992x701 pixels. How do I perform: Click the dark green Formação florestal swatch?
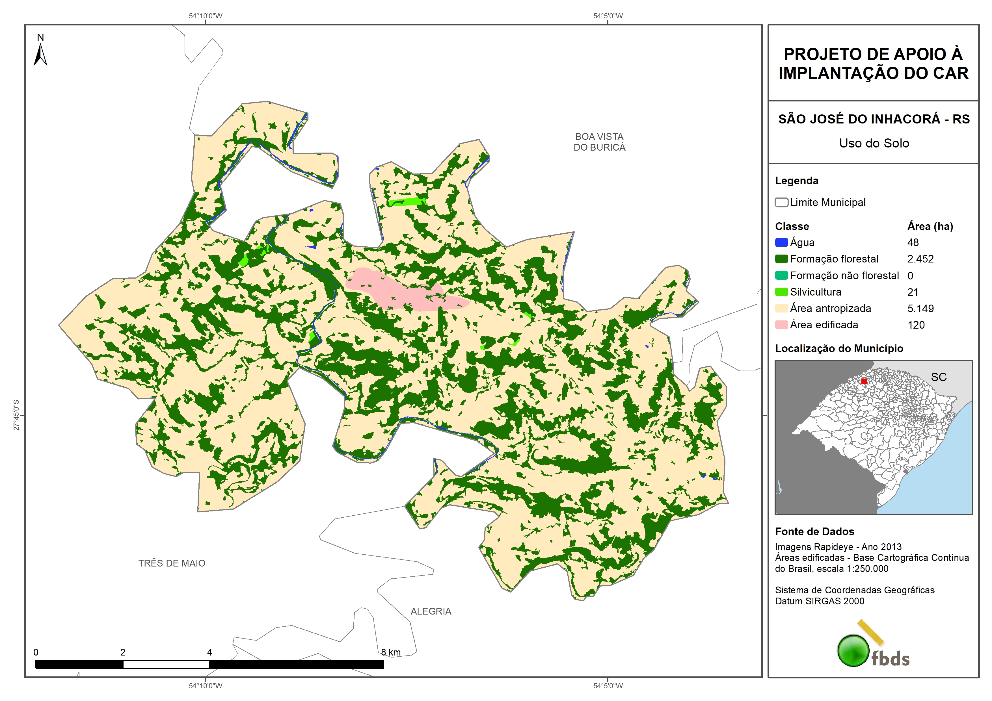(x=781, y=259)
